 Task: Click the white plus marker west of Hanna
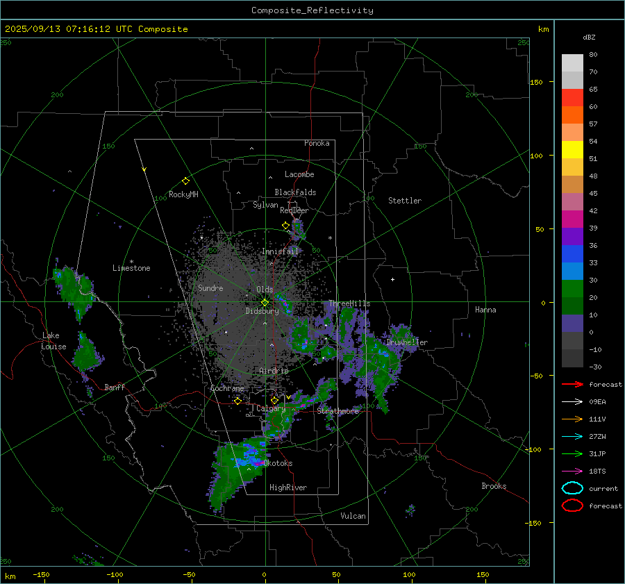[x=392, y=279]
